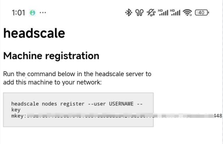
Task: Tap the 1:01 clock in status bar
Action: click(18, 13)
